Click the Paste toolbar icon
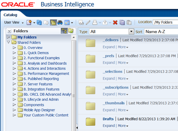Image resolution: width=178 pixels, height=131 pixels. (x=129, y=23)
